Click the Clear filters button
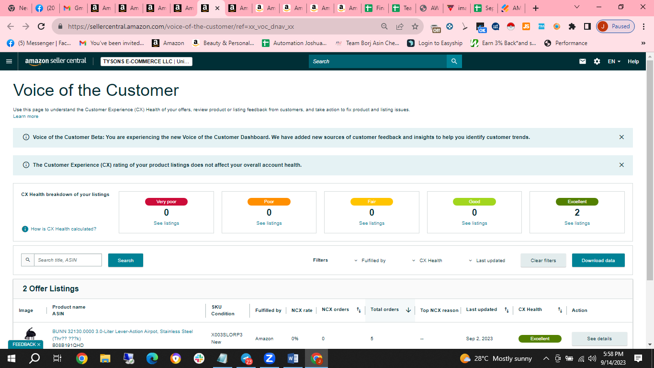The height and width of the screenshot is (368, 654). click(543, 260)
